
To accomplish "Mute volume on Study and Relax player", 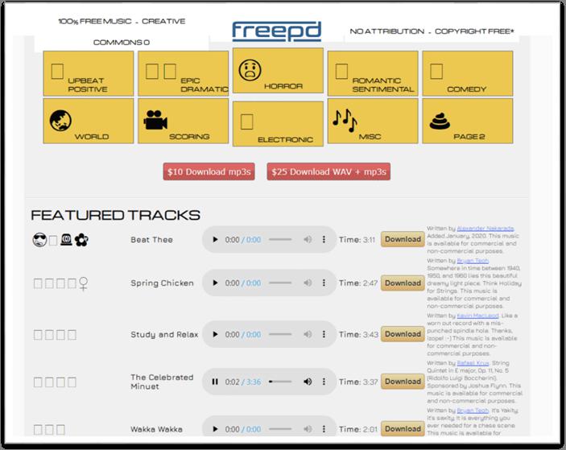I will pyautogui.click(x=308, y=334).
